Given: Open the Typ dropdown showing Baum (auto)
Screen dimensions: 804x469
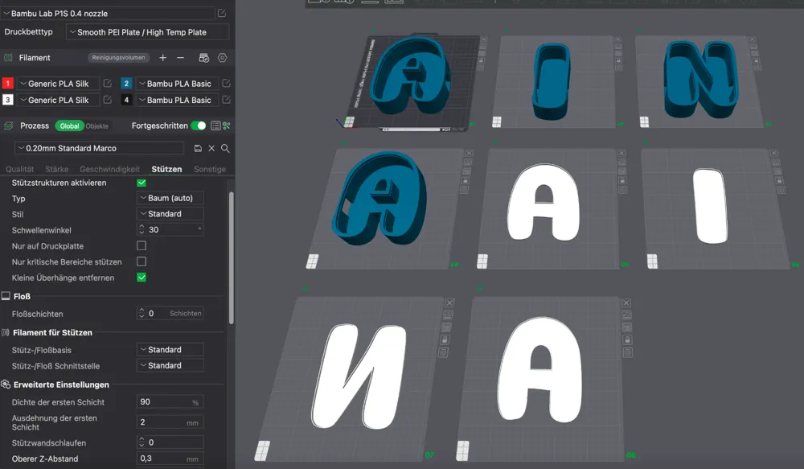Looking at the screenshot, I should click(170, 198).
